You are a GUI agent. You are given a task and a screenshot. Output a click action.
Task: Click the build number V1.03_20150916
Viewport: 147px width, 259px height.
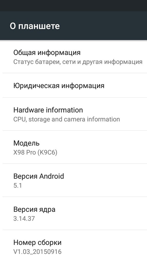tap(37, 252)
